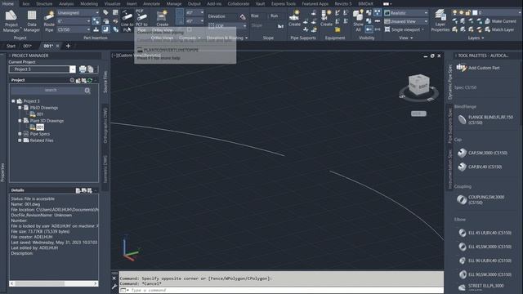Collapse the P&ID Drawings tree node

(x=20, y=108)
